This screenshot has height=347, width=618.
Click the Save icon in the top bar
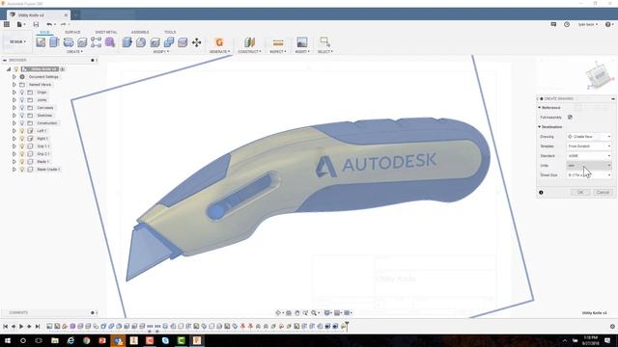36,24
